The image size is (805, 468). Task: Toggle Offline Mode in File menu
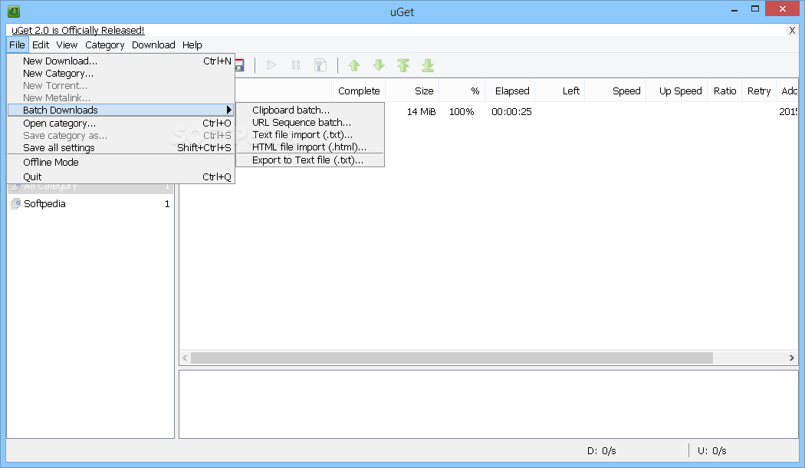pos(121,163)
